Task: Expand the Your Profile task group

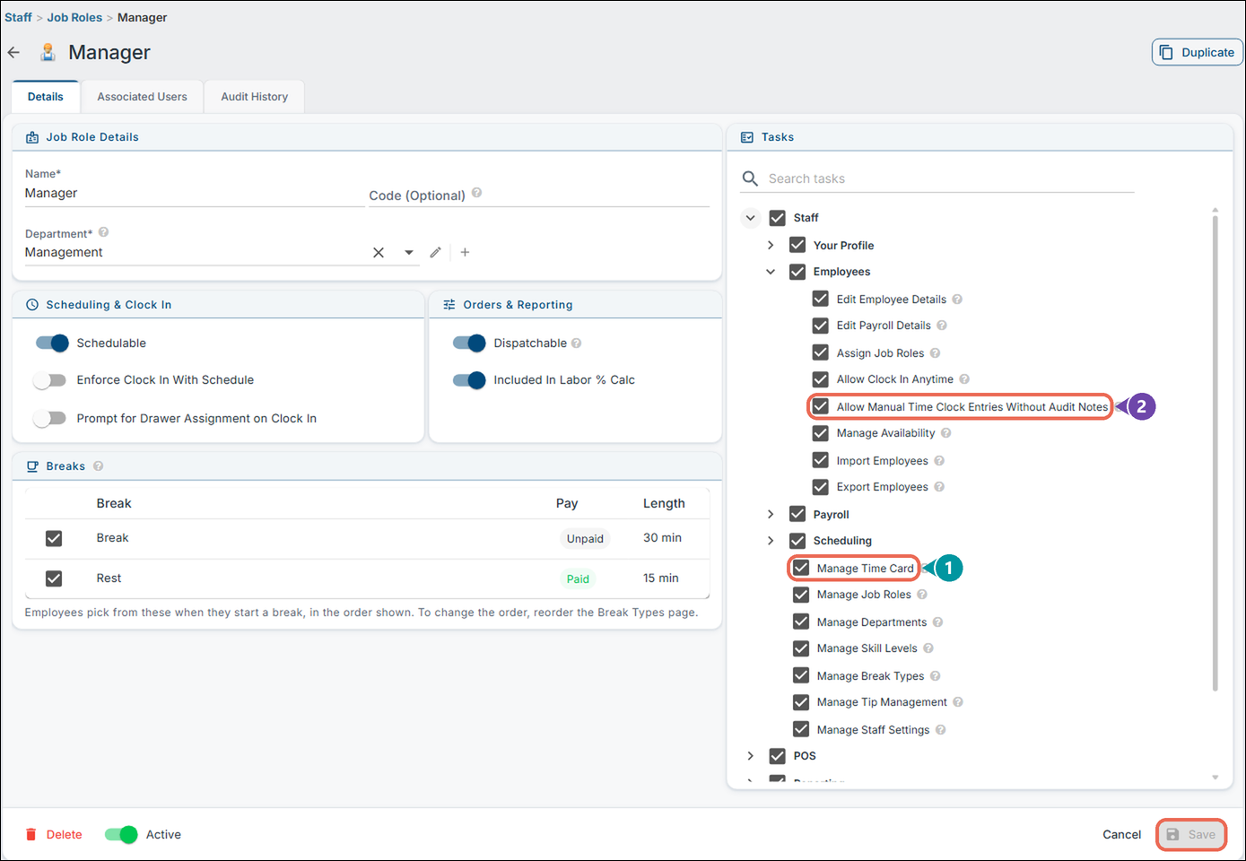Action: [x=771, y=245]
